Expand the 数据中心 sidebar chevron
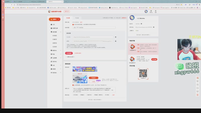This screenshot has width=201, height=113. pyautogui.click(x=61, y=50)
